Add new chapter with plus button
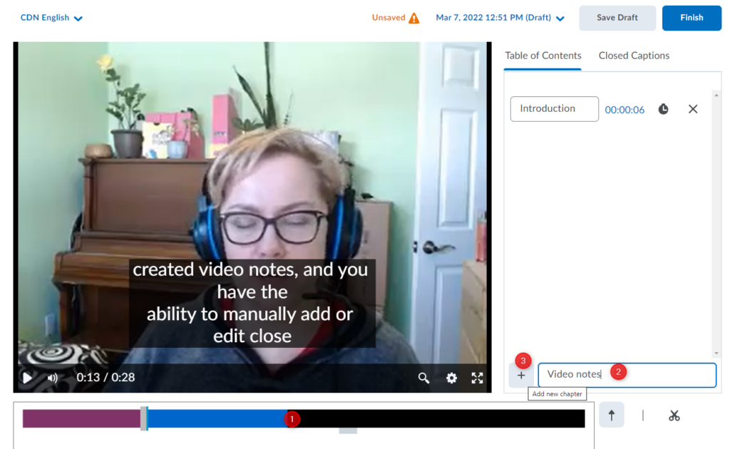Image resolution: width=730 pixels, height=449 pixels. click(x=521, y=375)
